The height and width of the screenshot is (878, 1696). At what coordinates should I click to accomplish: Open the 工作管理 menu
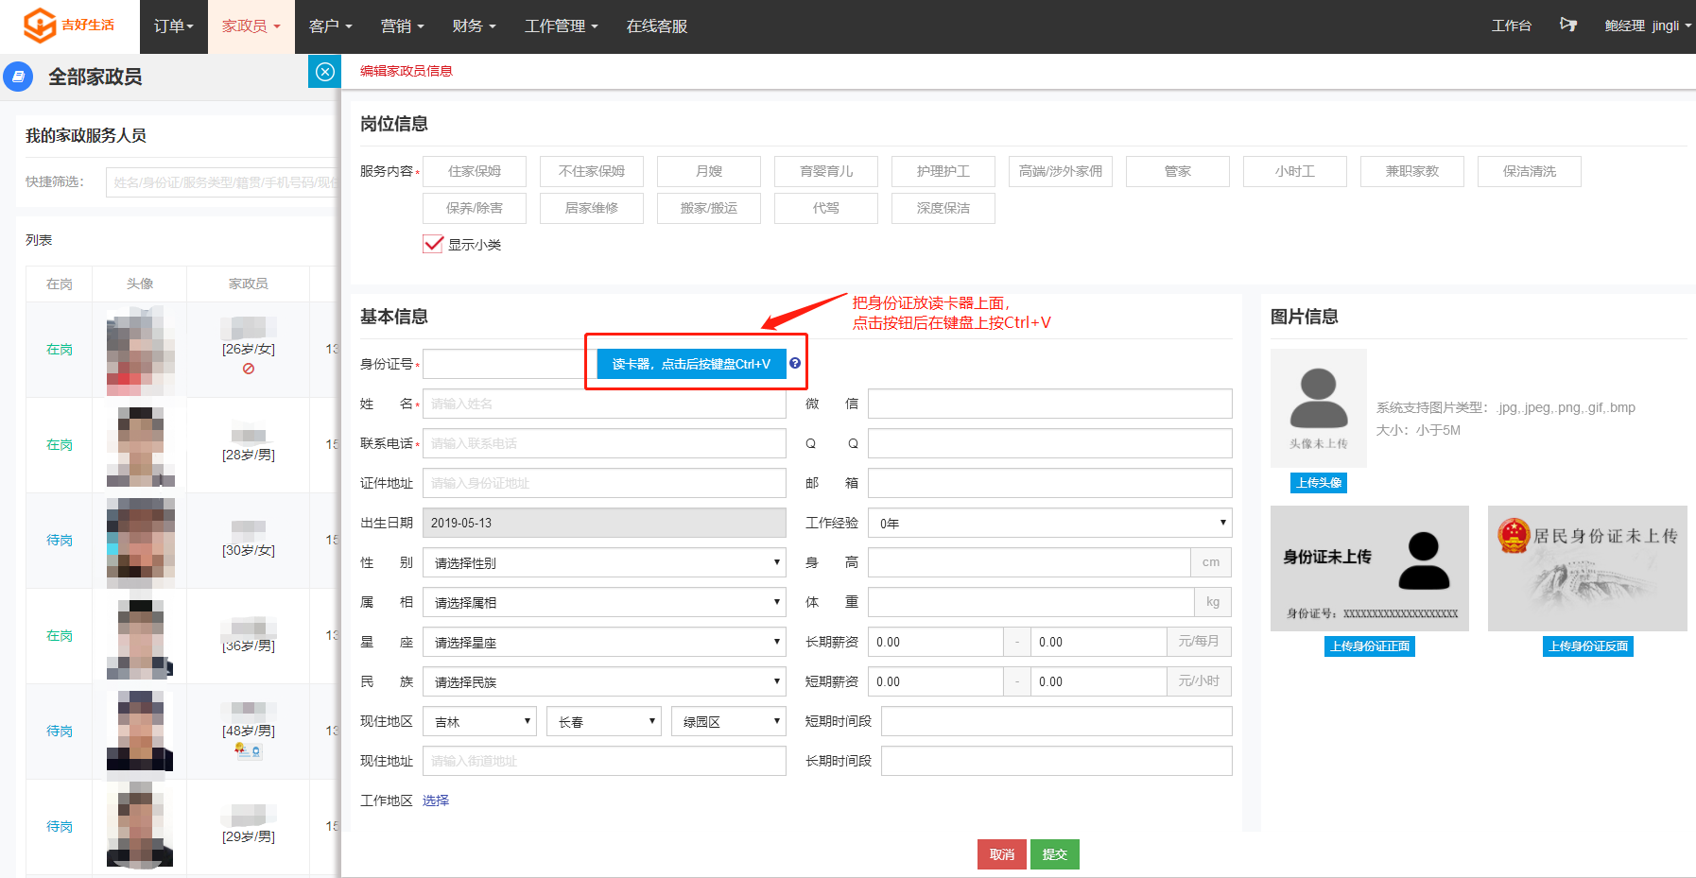(x=562, y=26)
